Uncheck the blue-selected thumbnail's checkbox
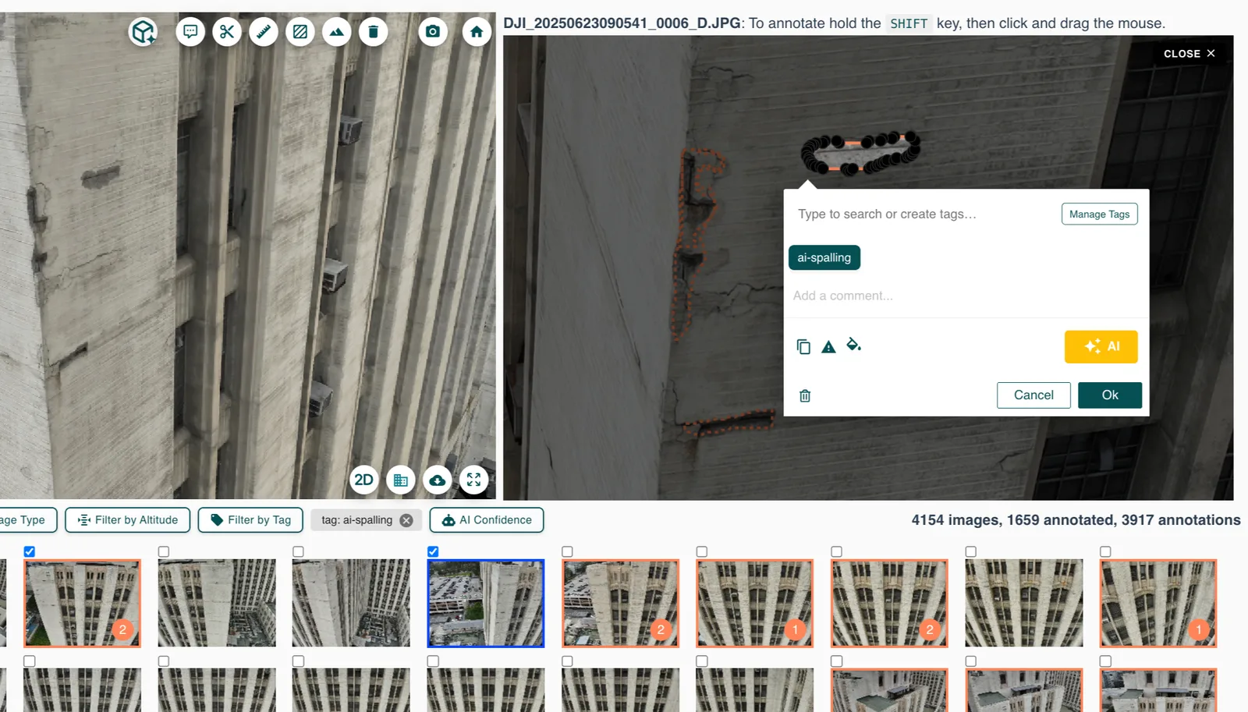 [433, 551]
